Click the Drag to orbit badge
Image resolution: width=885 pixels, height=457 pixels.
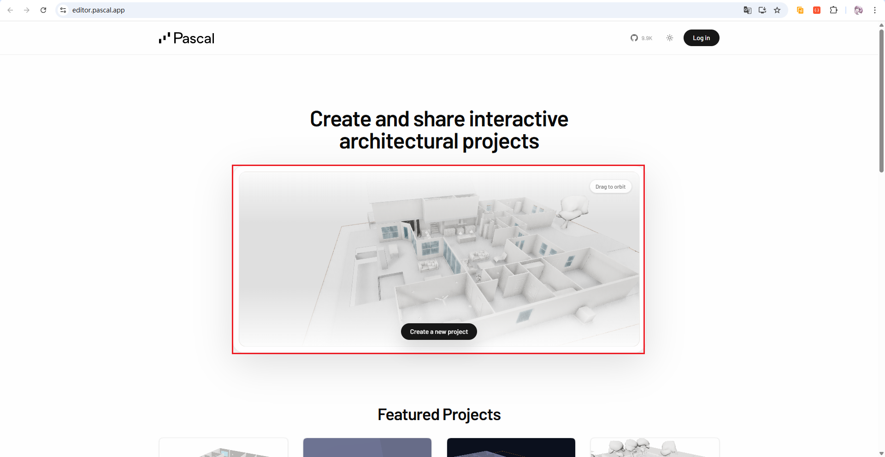coord(610,187)
